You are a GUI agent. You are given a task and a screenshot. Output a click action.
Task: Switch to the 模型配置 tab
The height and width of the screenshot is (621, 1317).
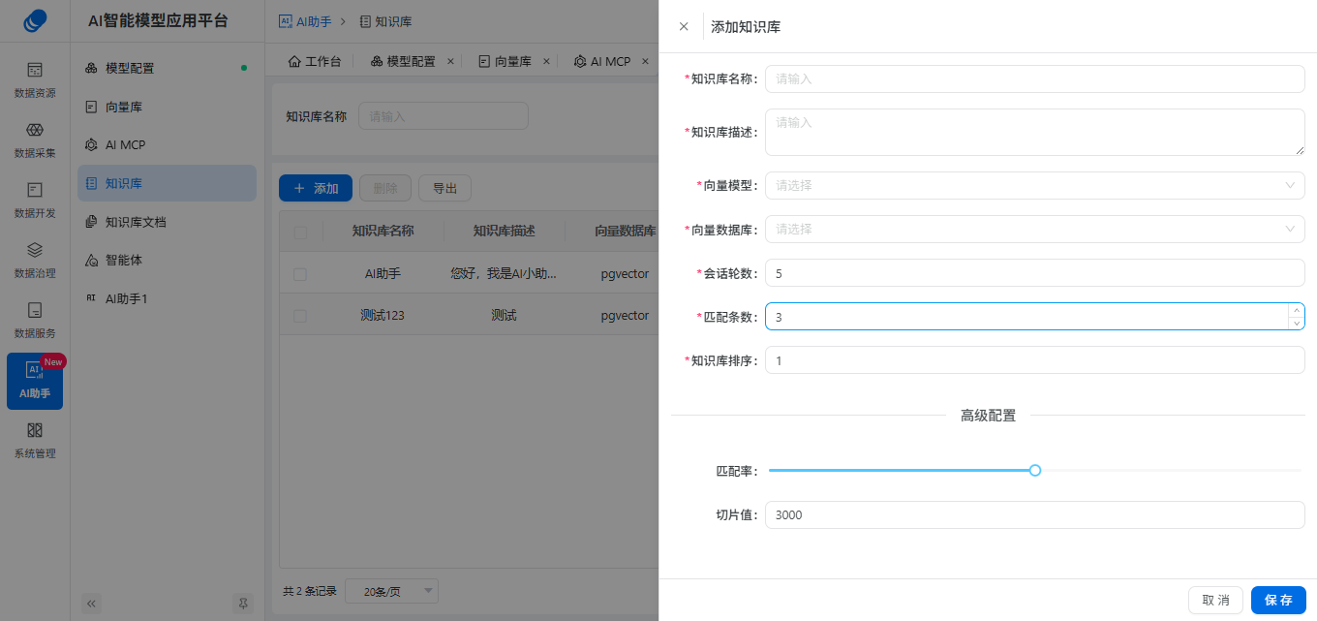tap(404, 61)
